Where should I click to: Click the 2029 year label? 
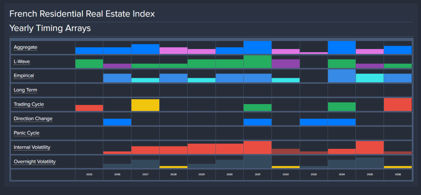(x=201, y=174)
